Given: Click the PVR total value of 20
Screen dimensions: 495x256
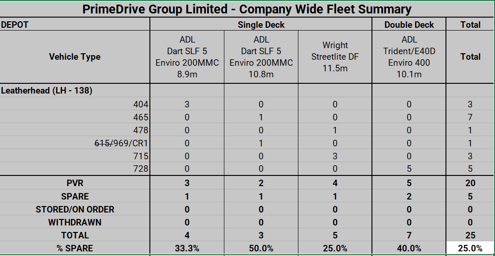Looking at the screenshot, I should point(470,183).
